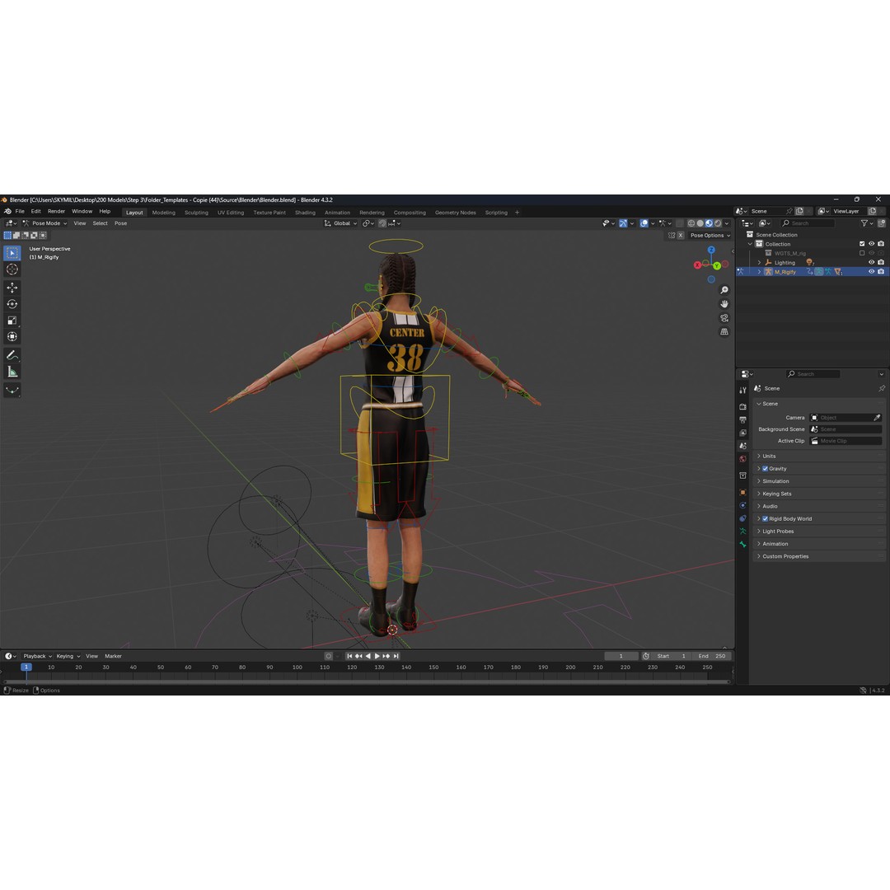890x890 pixels.
Task: Click the Marker menu in timeline
Action: pyautogui.click(x=113, y=656)
